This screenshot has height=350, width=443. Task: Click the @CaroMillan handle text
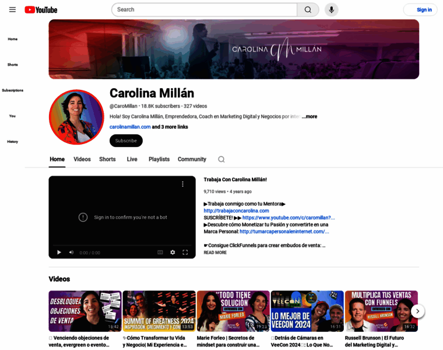pyautogui.click(x=124, y=106)
